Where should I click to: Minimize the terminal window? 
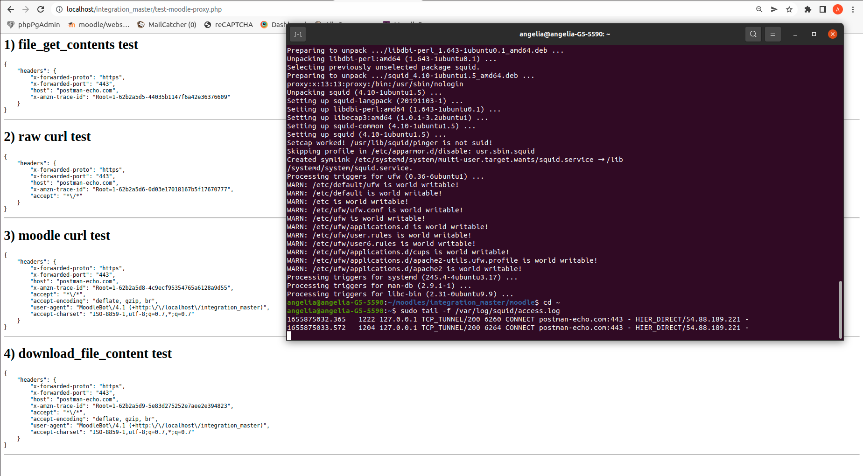pos(795,34)
